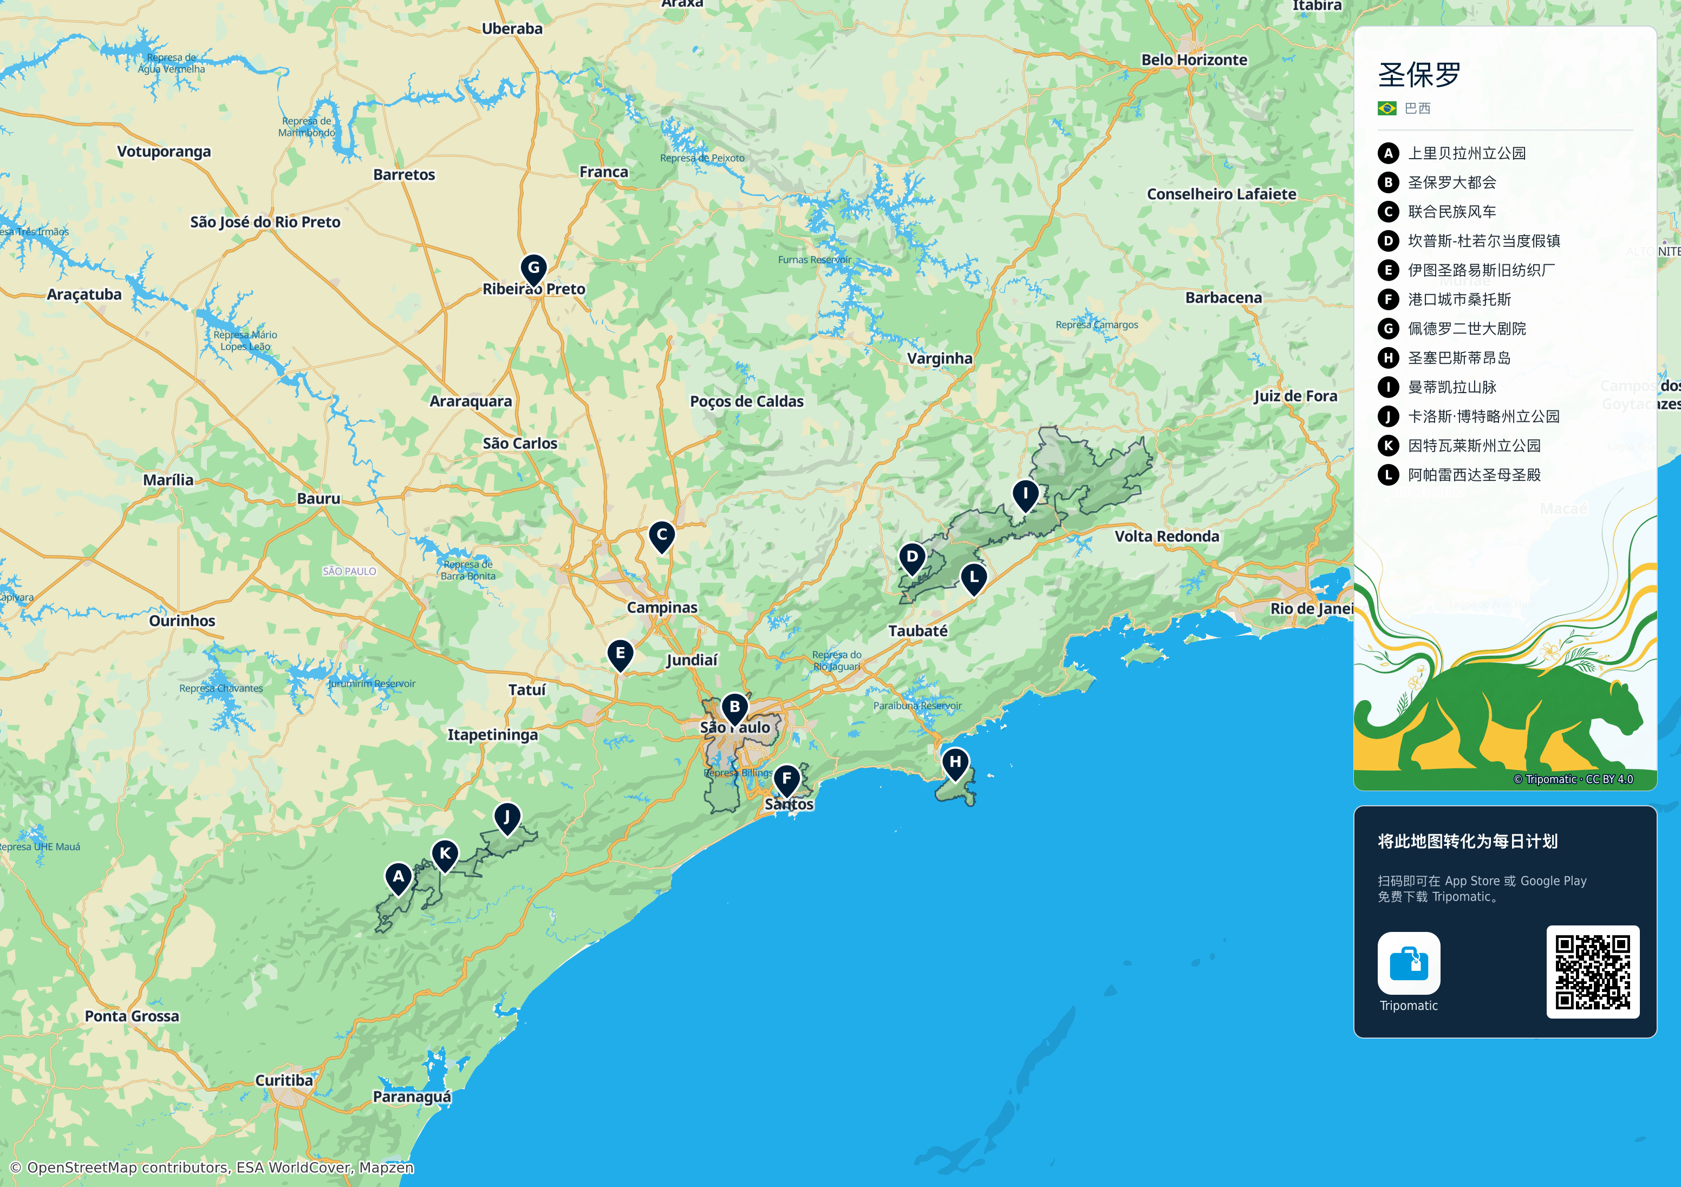Click legend entry 阿帕雷西达圣母圣殿

click(1474, 475)
